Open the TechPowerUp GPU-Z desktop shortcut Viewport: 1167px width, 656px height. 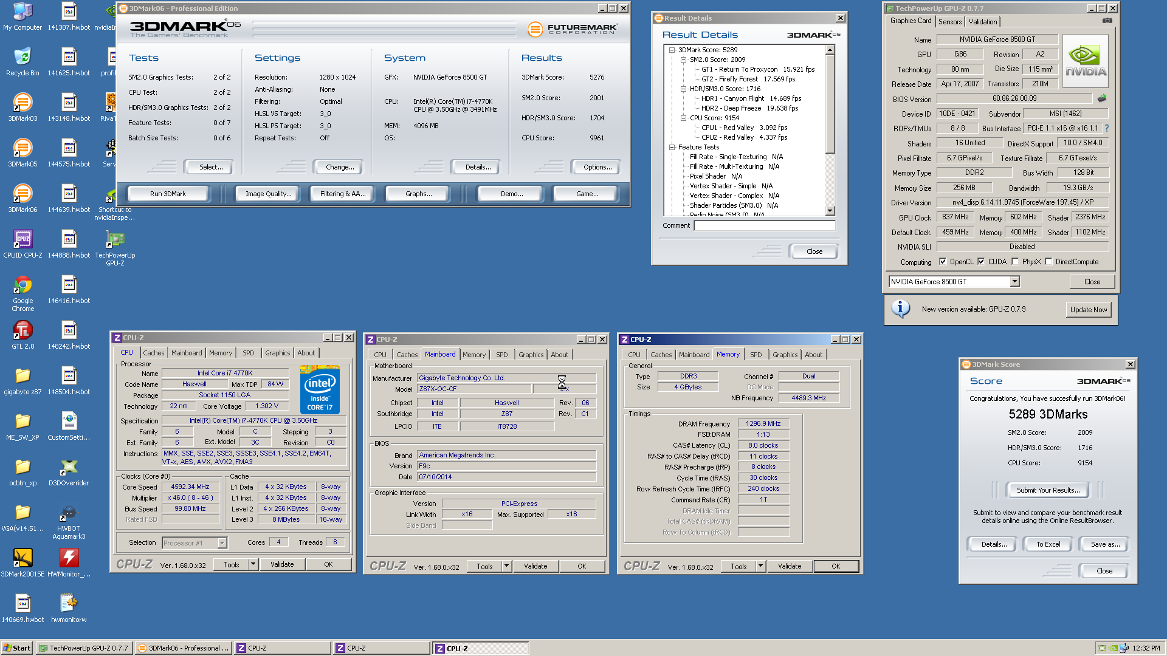(115, 248)
